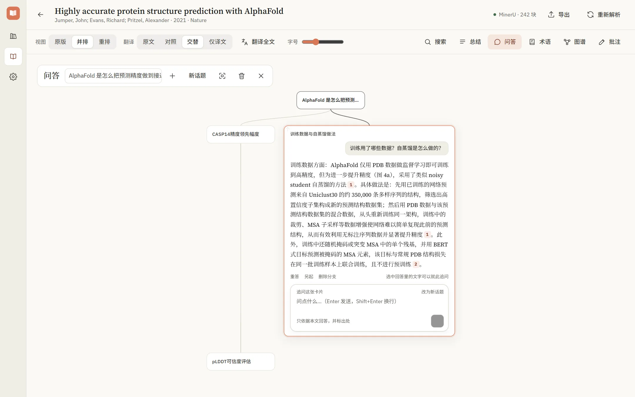Select 重排 view mode
Viewport: 635px width, 397px height.
click(104, 42)
